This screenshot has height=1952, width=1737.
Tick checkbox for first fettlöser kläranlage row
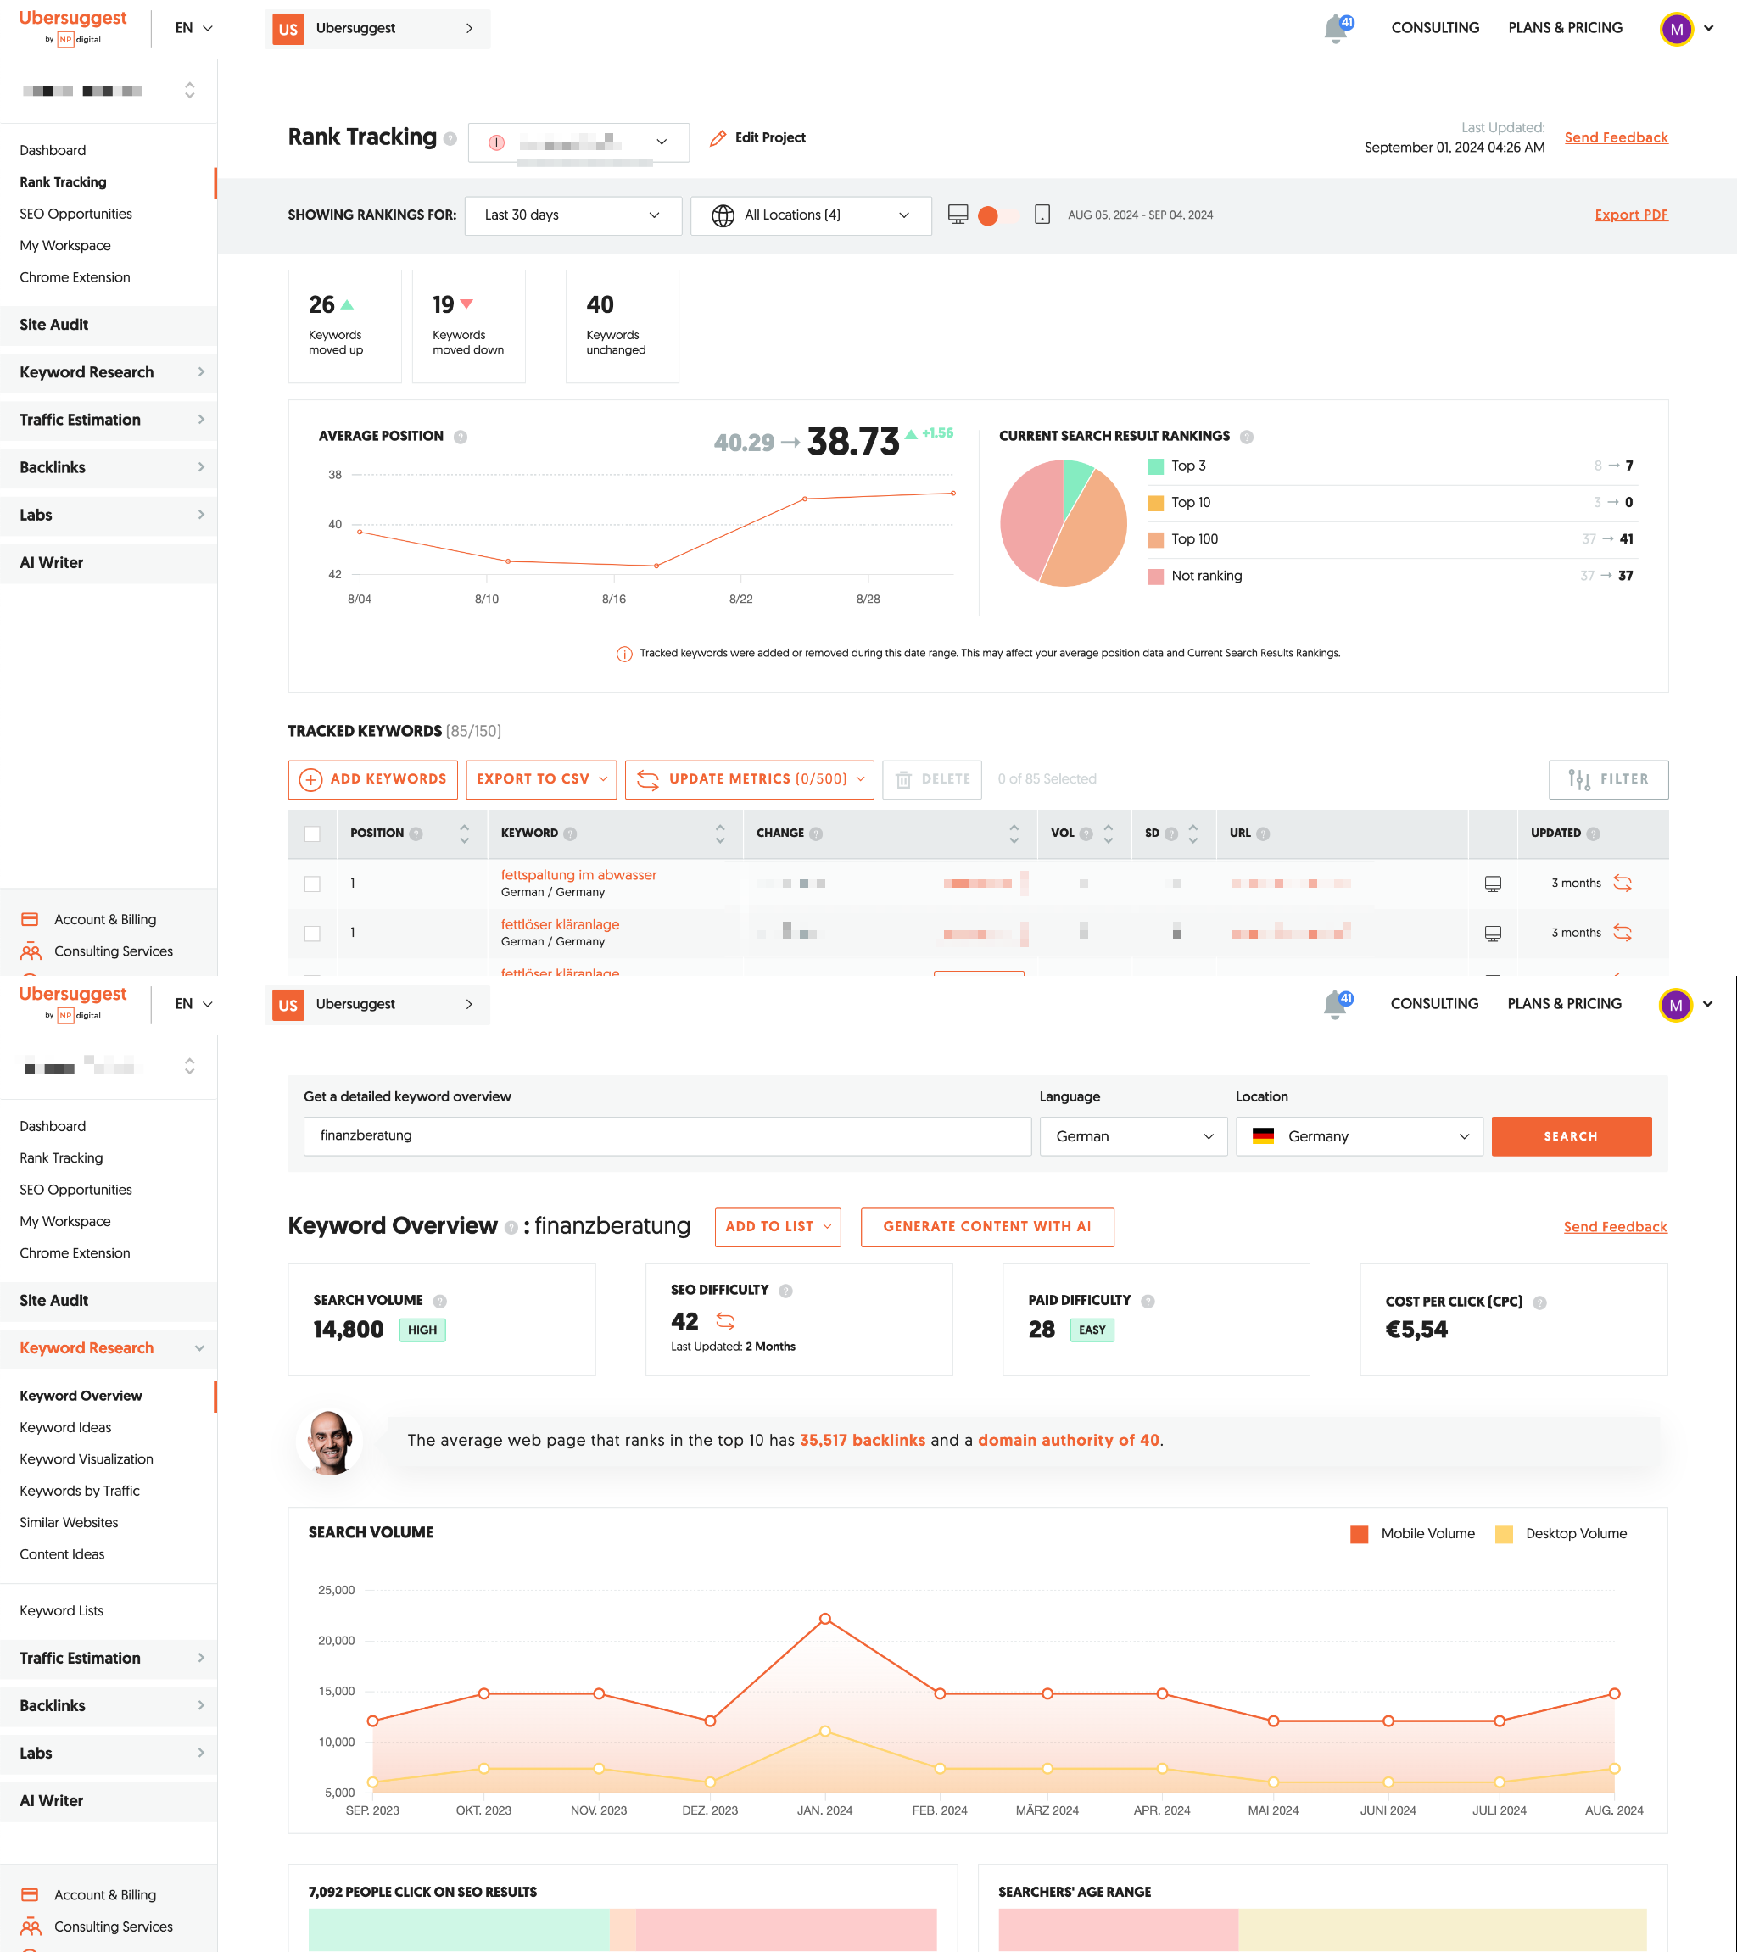[312, 933]
